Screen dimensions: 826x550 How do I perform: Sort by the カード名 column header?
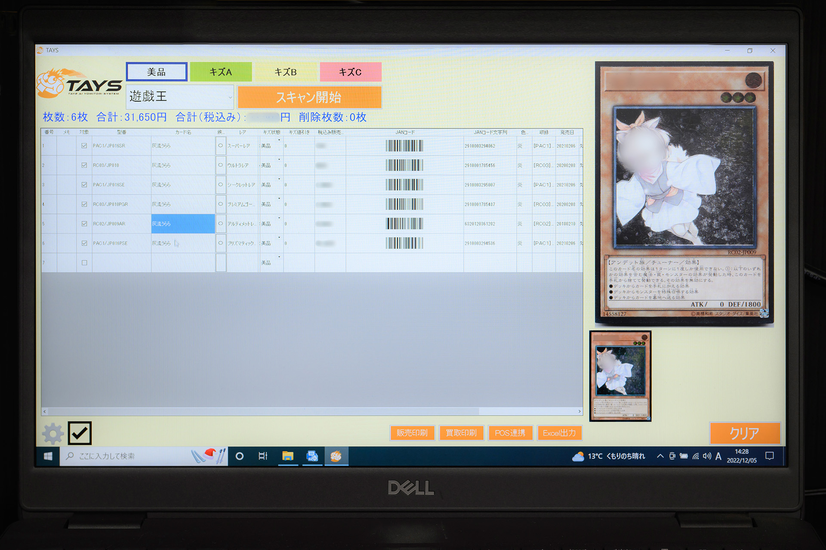coord(183,132)
